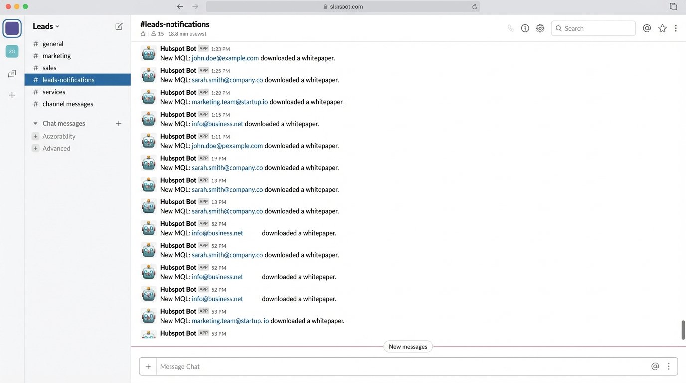
Task: Open channel details with the info icon
Action: [x=525, y=28]
